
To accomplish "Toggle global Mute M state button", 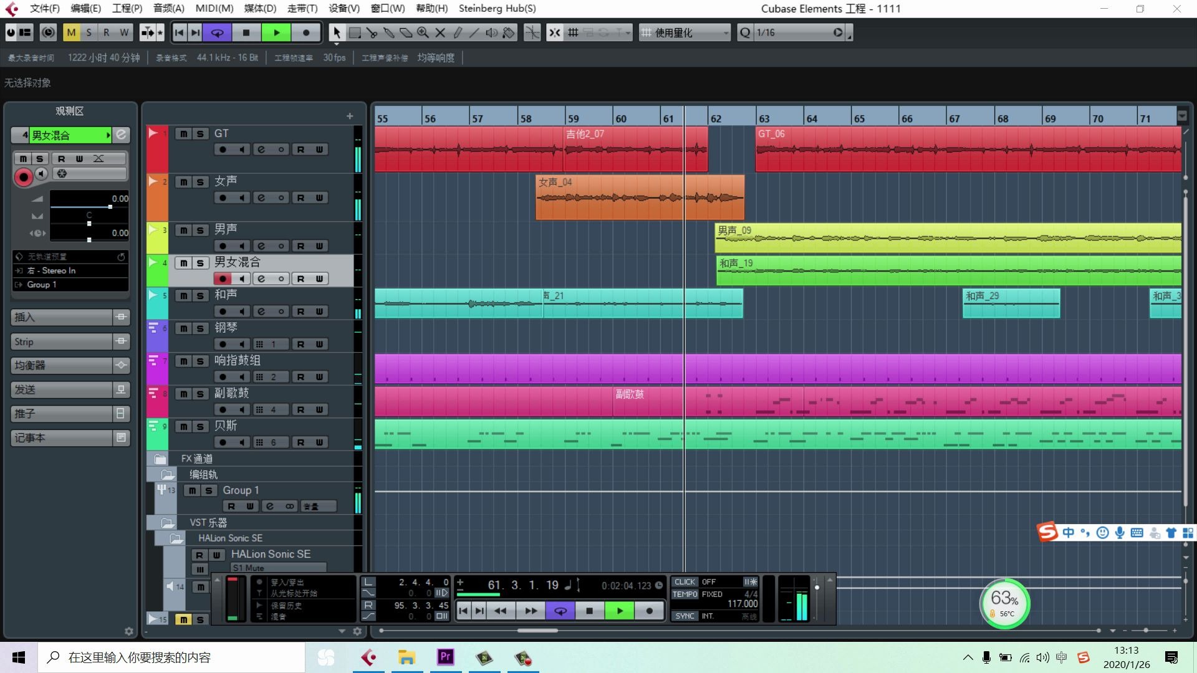I will (x=71, y=32).
